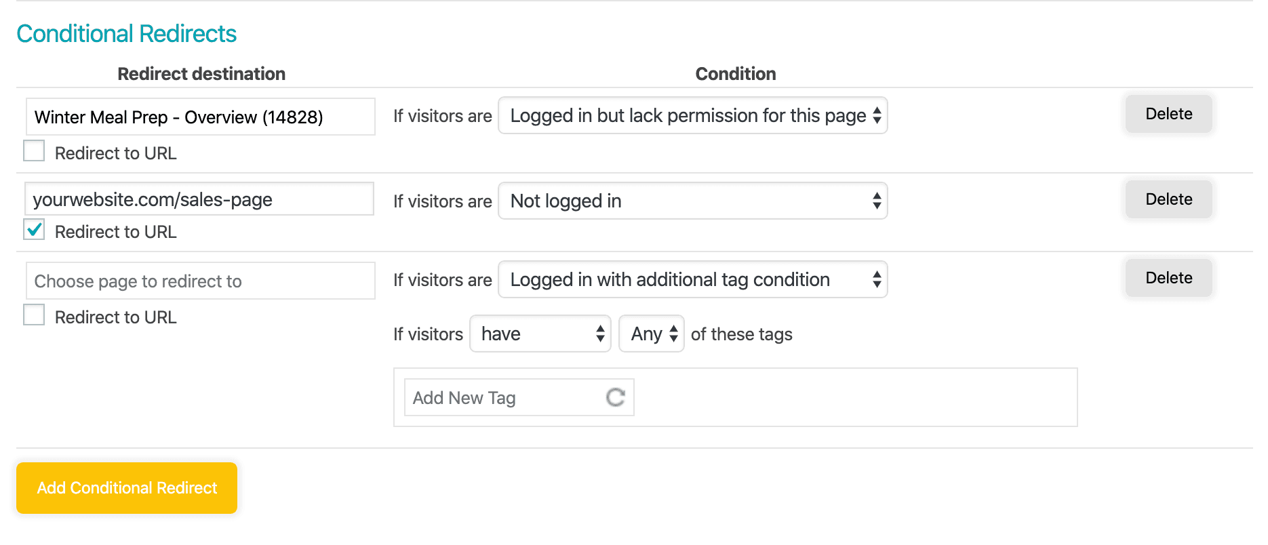Viewport: 1268px width, 545px height.
Task: Expand 'Logged in with additional tag condition' dropdown
Action: [x=692, y=280]
